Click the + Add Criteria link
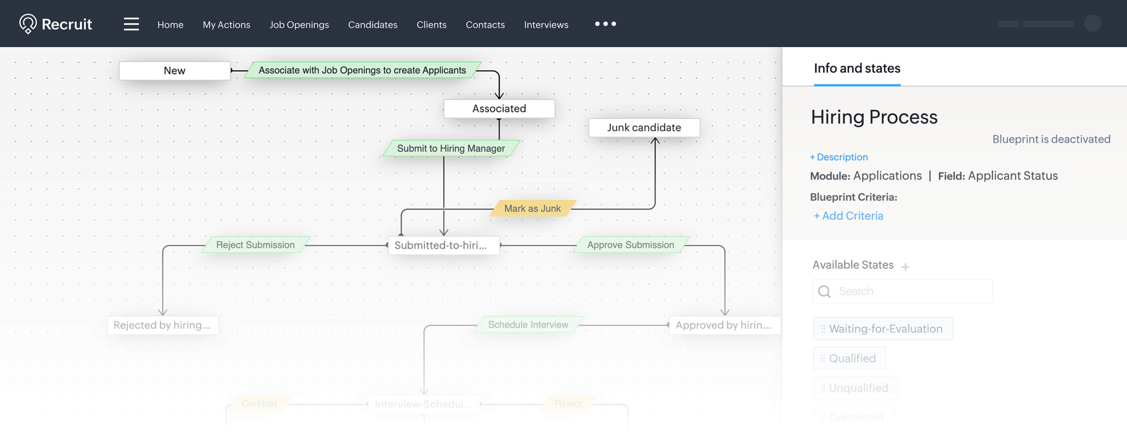This screenshot has width=1127, height=434. 848,216
